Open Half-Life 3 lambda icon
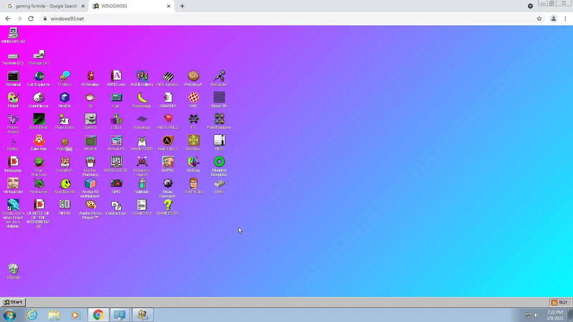 click(x=168, y=143)
